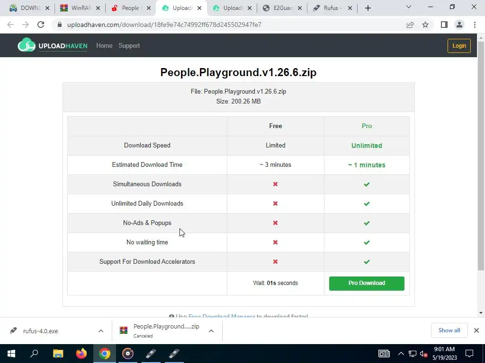
Task: Open the clock showing 9:01 AM
Action: pos(444,354)
